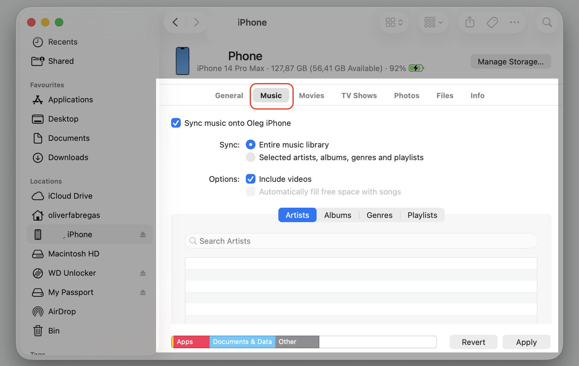This screenshot has width=579, height=366.
Task: Click the Revert button
Action: 474,342
